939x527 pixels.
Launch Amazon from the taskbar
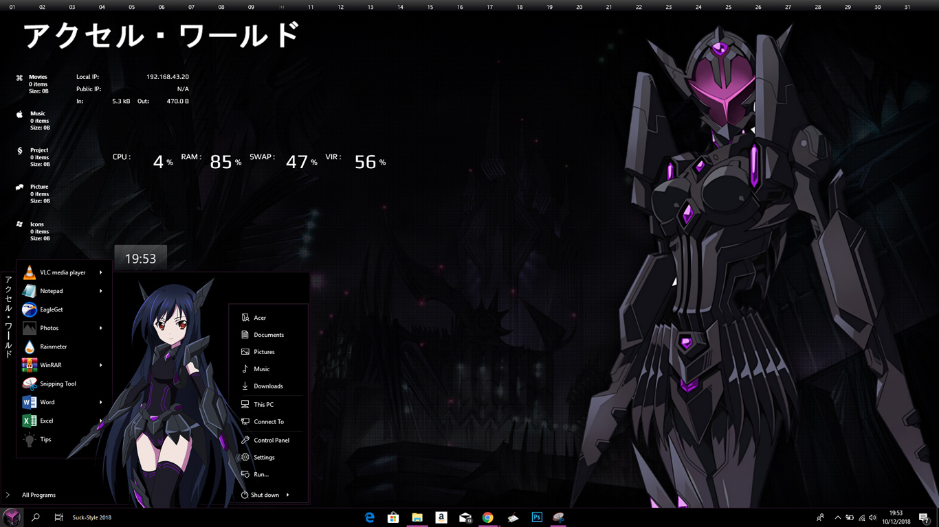click(x=441, y=517)
